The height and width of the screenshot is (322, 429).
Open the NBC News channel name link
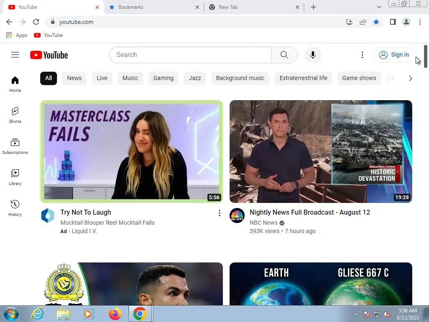[x=264, y=223]
